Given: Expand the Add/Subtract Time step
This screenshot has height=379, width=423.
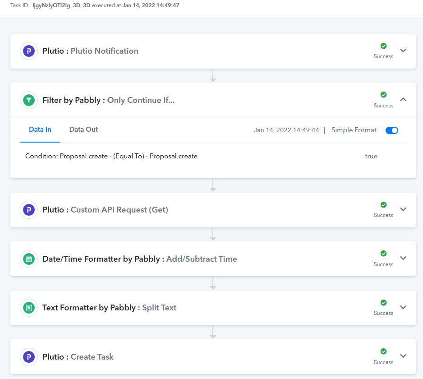Looking at the screenshot, I should pyautogui.click(x=403, y=258).
